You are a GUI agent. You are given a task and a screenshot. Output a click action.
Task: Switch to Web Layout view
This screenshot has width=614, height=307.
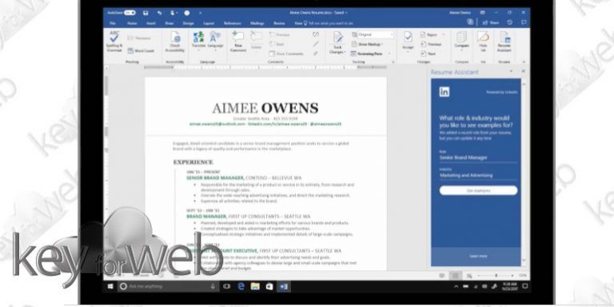tap(469, 276)
